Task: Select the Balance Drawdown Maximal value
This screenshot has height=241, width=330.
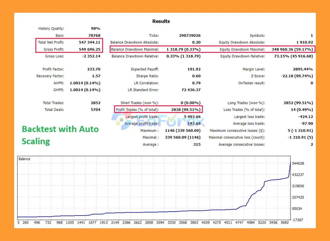Action: point(183,49)
